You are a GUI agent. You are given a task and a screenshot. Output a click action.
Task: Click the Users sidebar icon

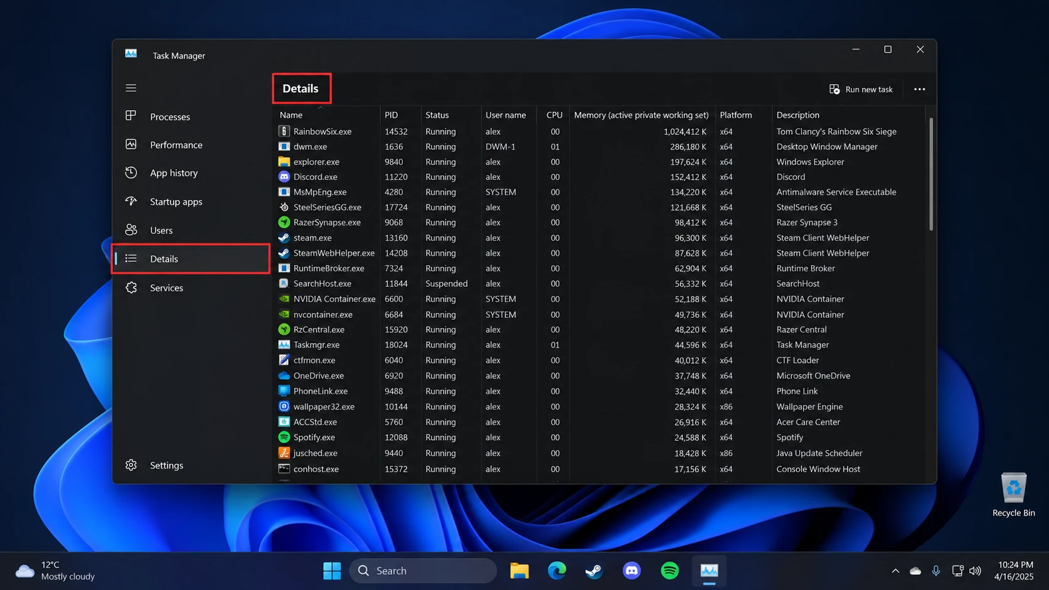click(x=130, y=230)
